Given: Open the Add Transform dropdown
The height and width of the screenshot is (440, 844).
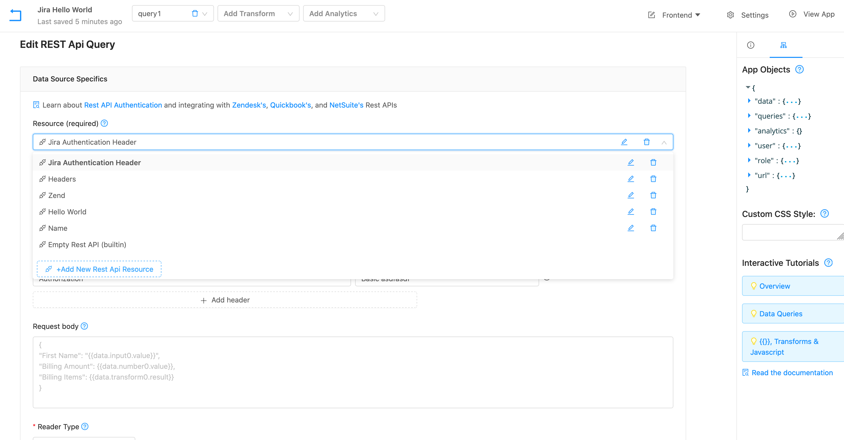Looking at the screenshot, I should 258,13.
